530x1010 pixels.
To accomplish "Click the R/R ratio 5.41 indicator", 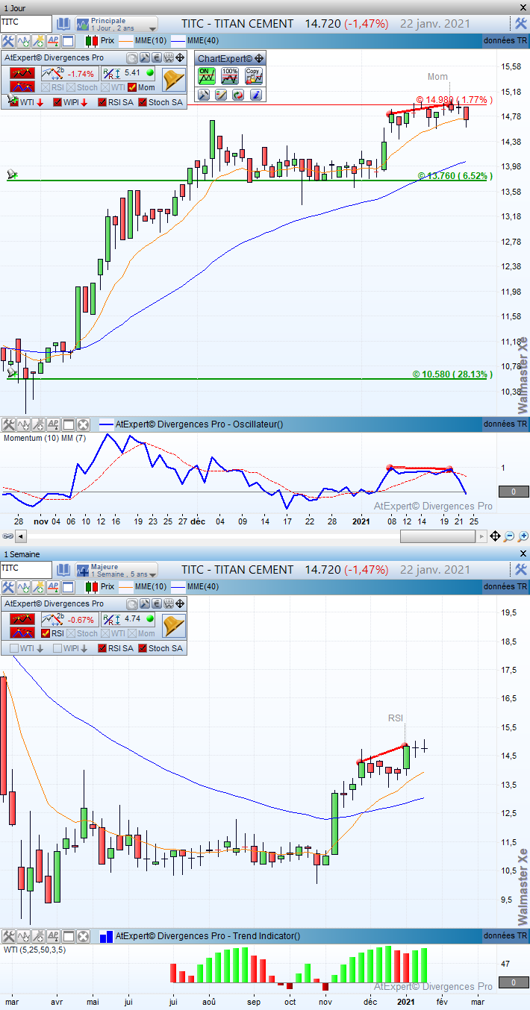I will tap(128, 73).
